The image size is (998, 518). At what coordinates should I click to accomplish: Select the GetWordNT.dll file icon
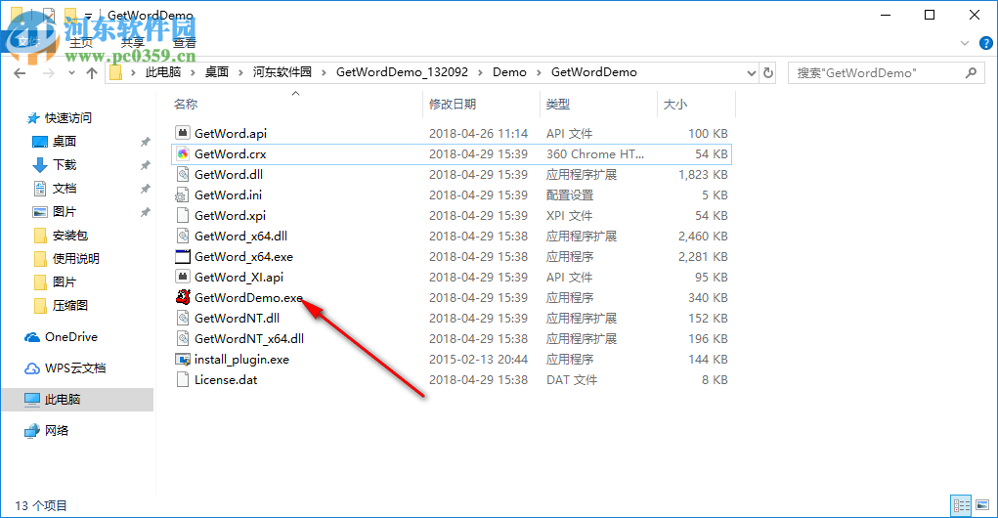[183, 319]
